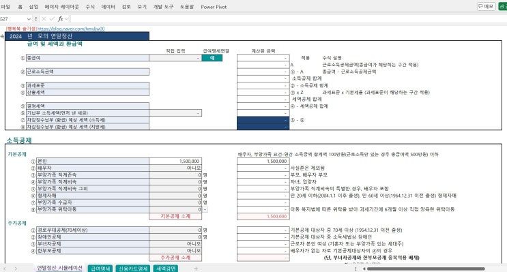Click the scrollbar left arrow at the bottom

[364, 269]
